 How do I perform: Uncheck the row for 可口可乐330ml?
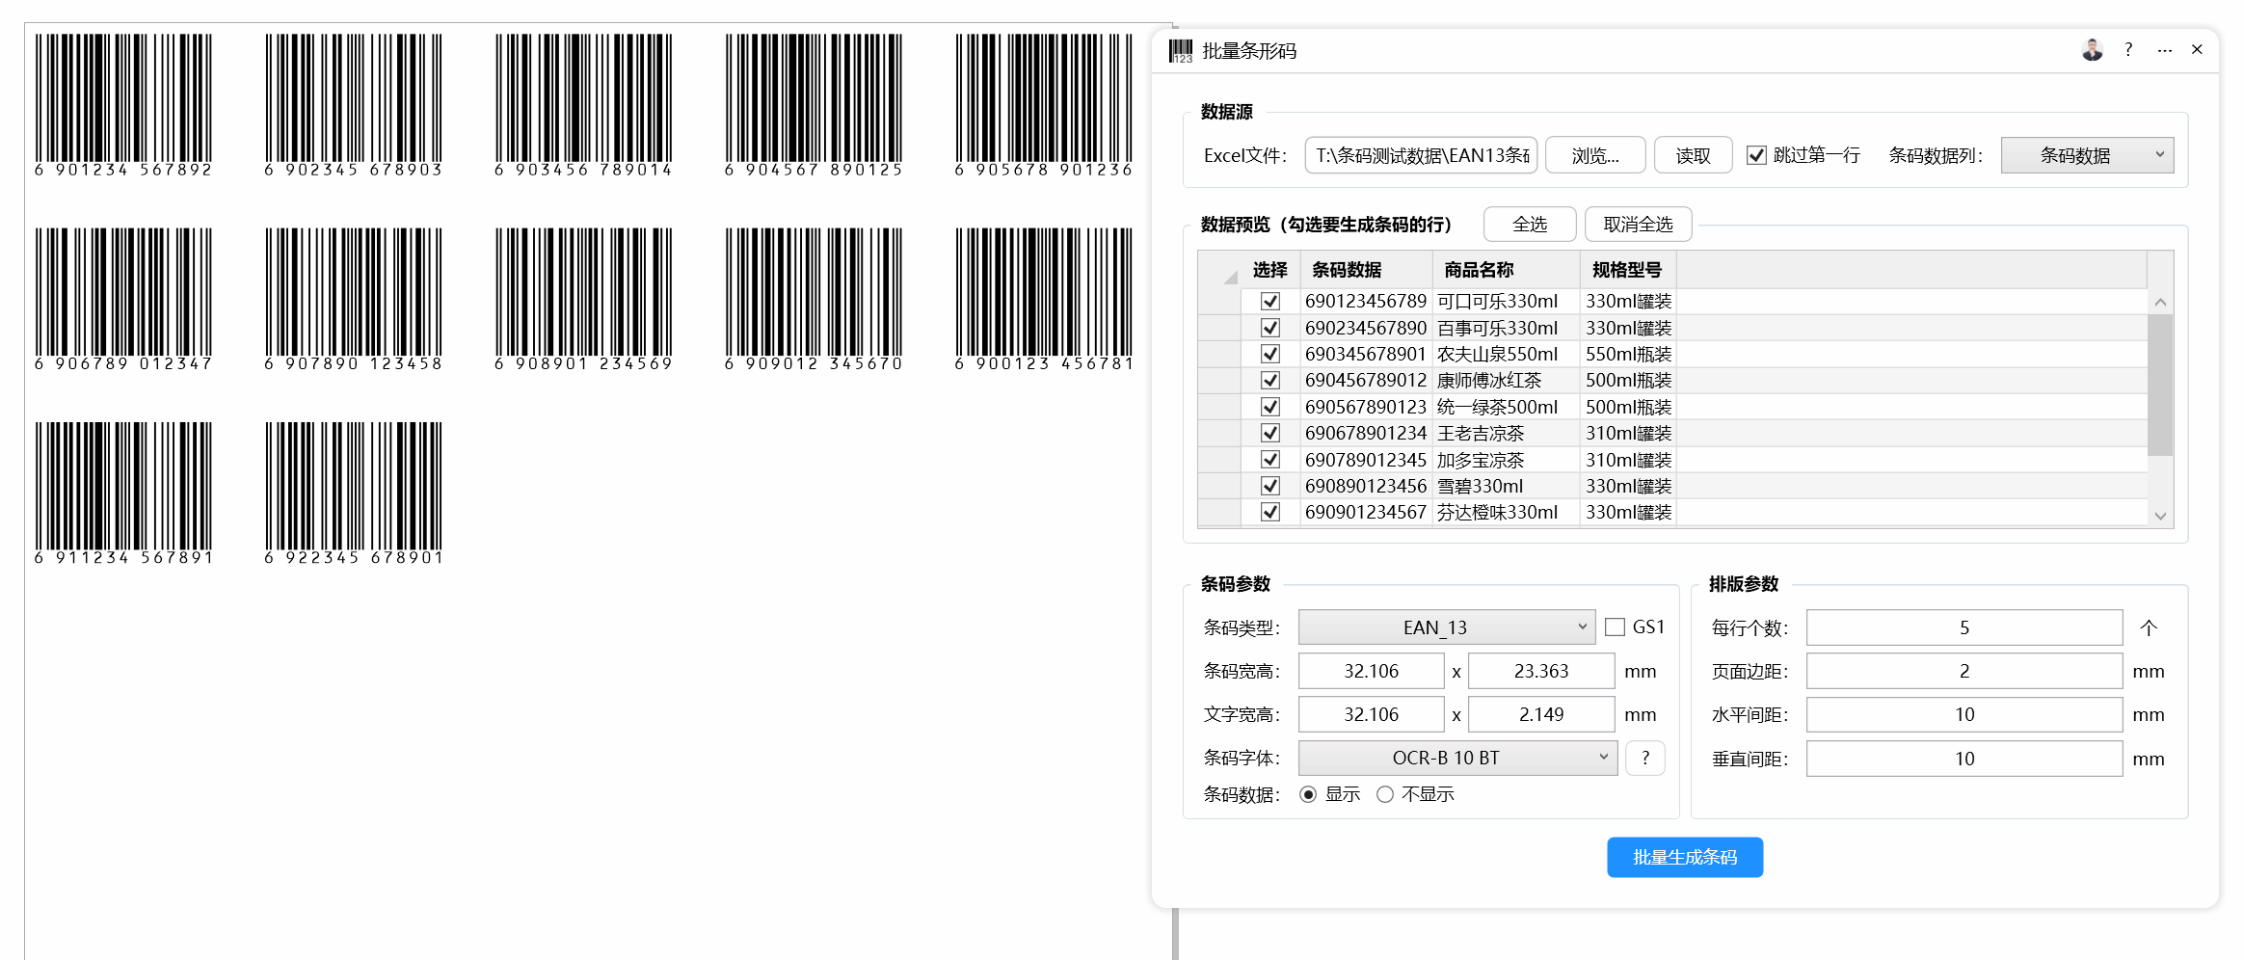pyautogui.click(x=1270, y=302)
